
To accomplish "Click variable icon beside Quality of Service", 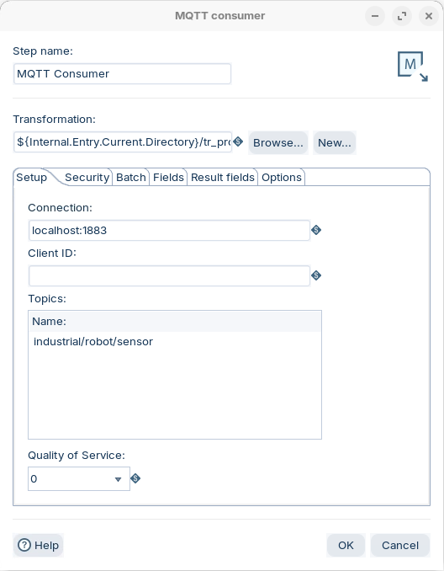I will coord(135,478).
